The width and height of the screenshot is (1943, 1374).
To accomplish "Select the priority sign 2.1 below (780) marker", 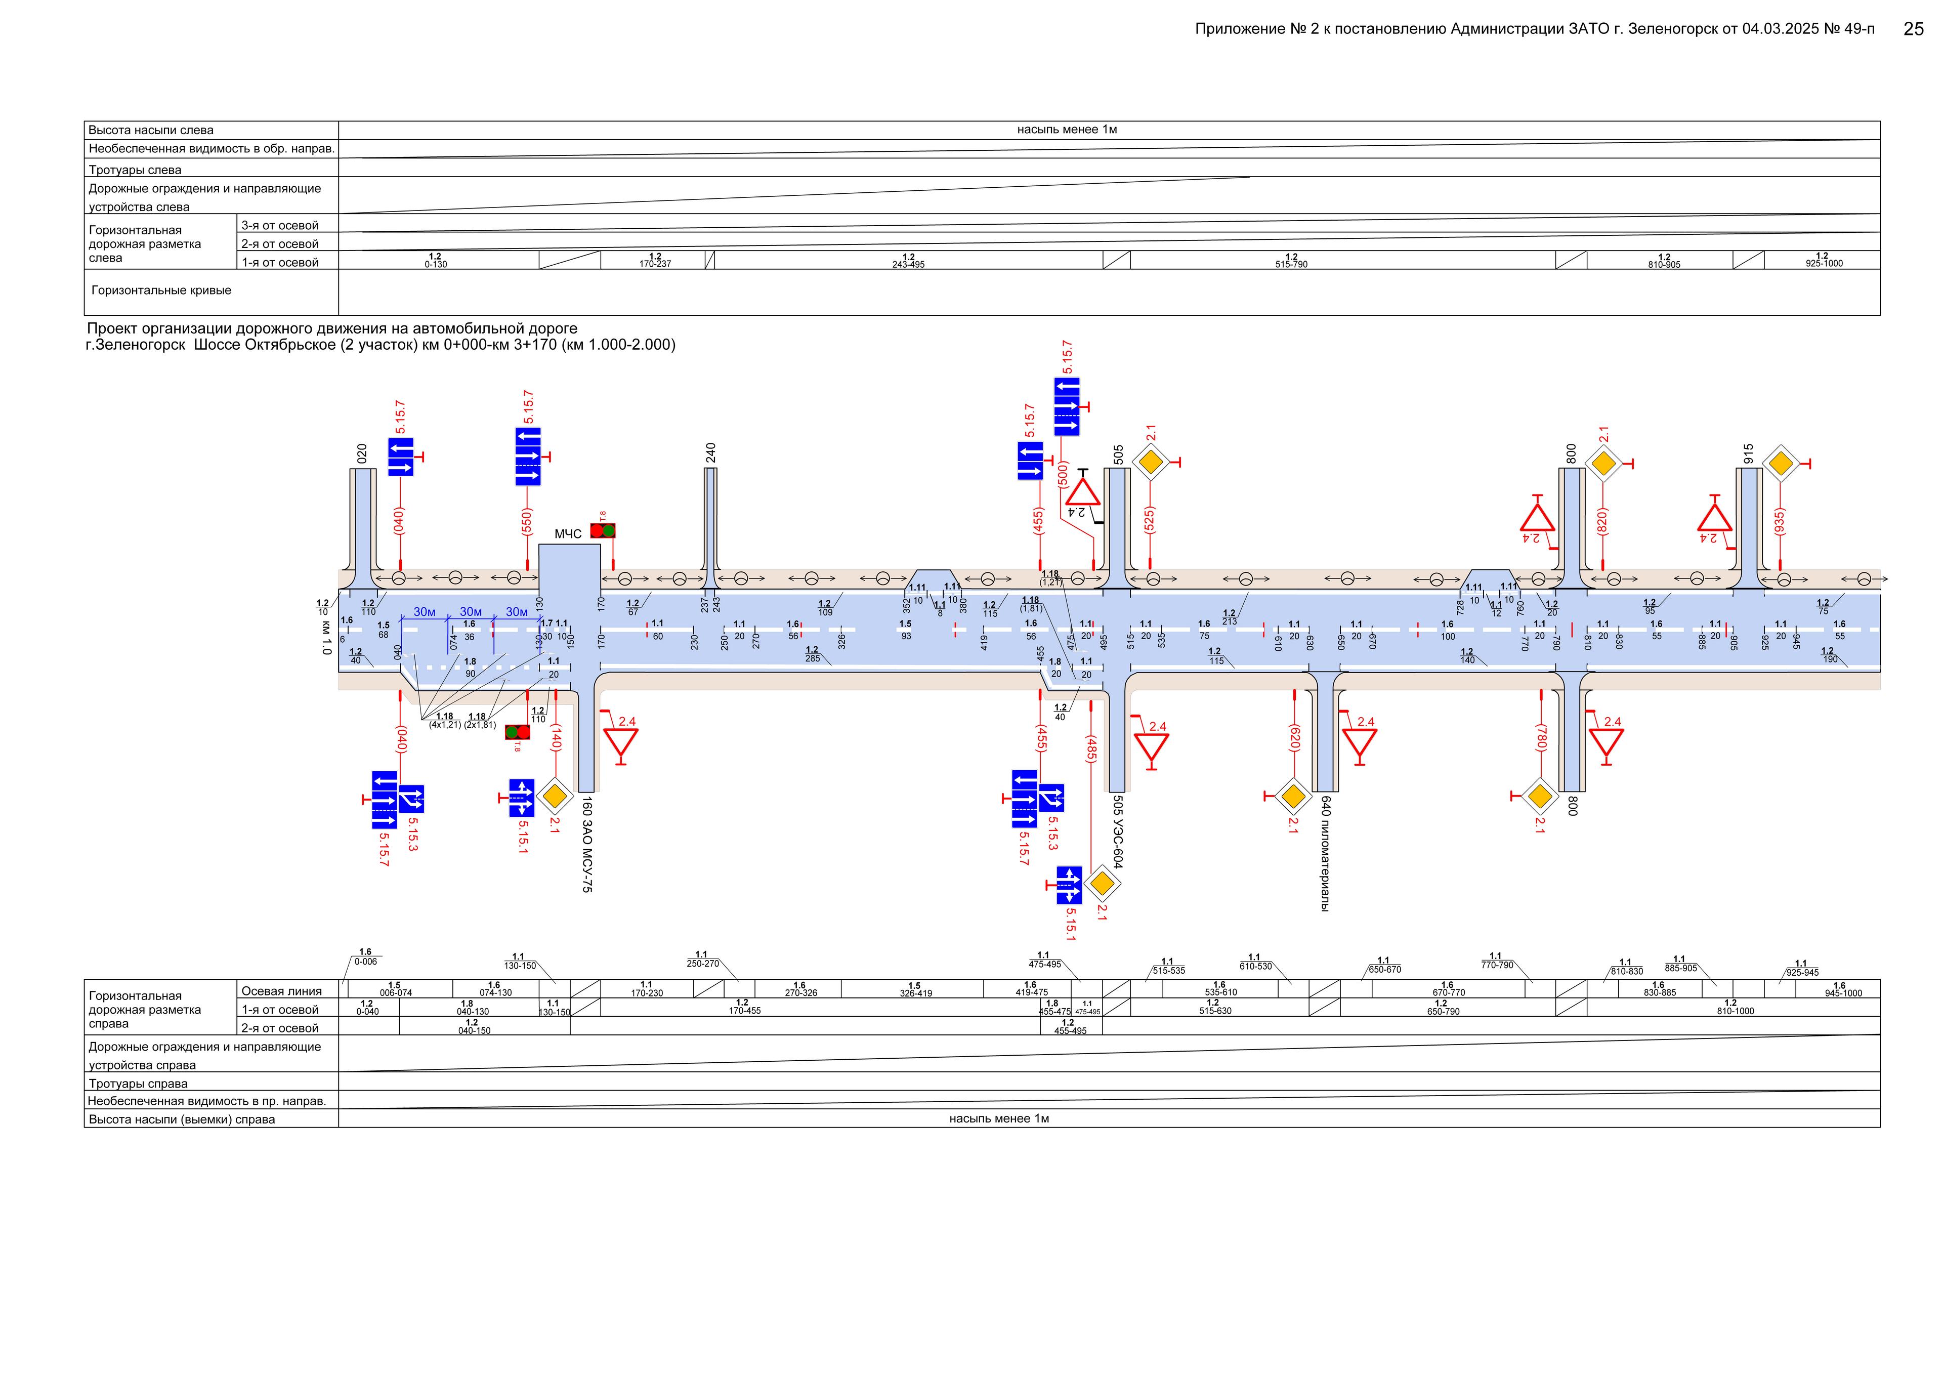I will (x=1539, y=796).
